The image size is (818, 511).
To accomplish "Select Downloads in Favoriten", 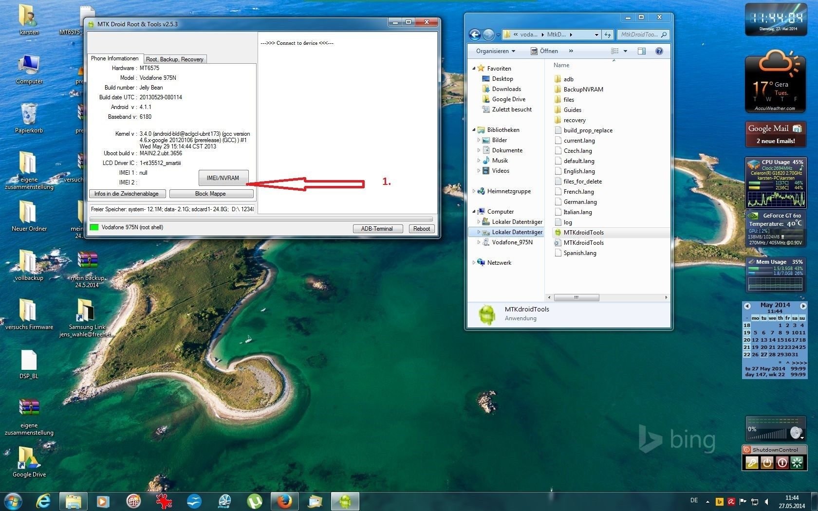I will [x=506, y=89].
